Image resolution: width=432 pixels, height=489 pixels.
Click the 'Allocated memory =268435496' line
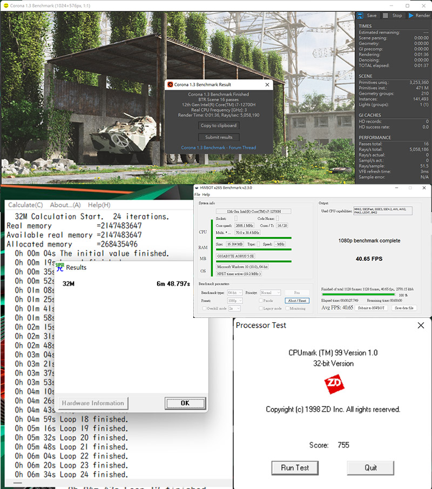click(x=72, y=244)
